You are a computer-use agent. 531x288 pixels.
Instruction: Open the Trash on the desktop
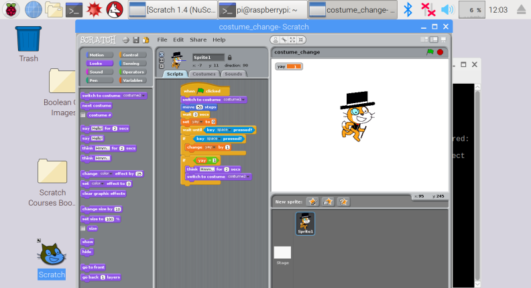tap(28, 44)
